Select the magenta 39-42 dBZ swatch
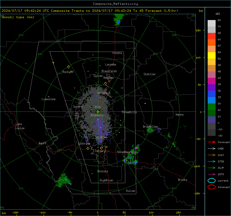 point(211,81)
